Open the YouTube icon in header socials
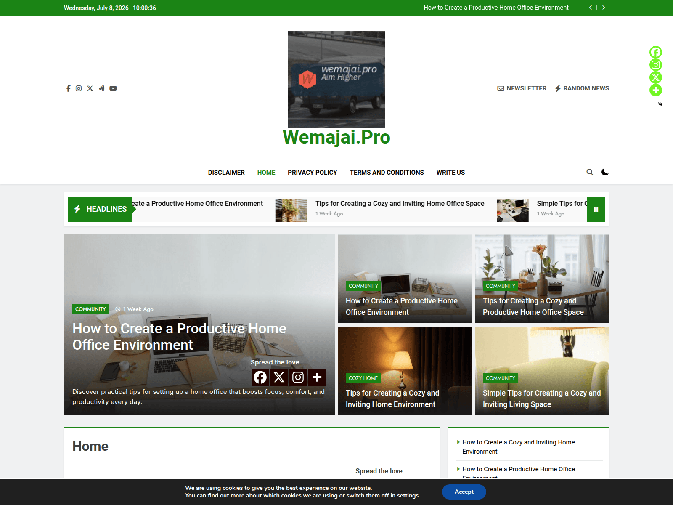This screenshot has width=673, height=505. coord(113,88)
